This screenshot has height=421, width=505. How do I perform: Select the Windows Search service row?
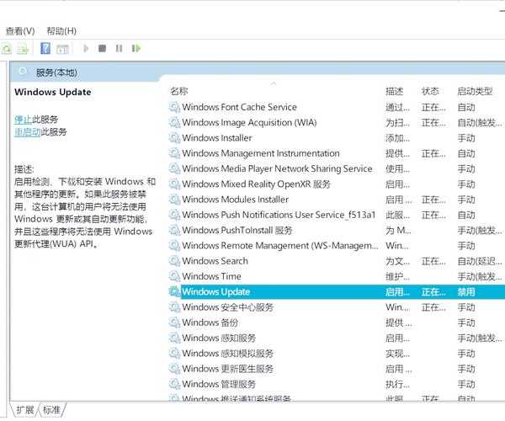(x=215, y=261)
